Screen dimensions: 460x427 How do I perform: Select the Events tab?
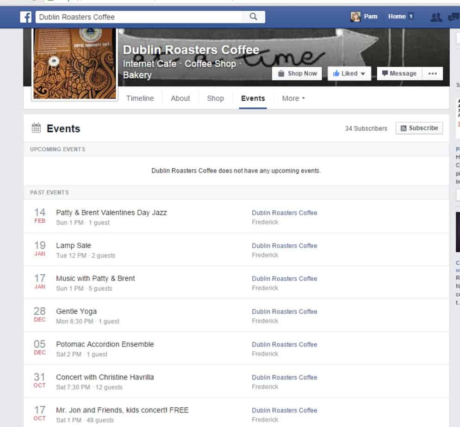coord(253,98)
